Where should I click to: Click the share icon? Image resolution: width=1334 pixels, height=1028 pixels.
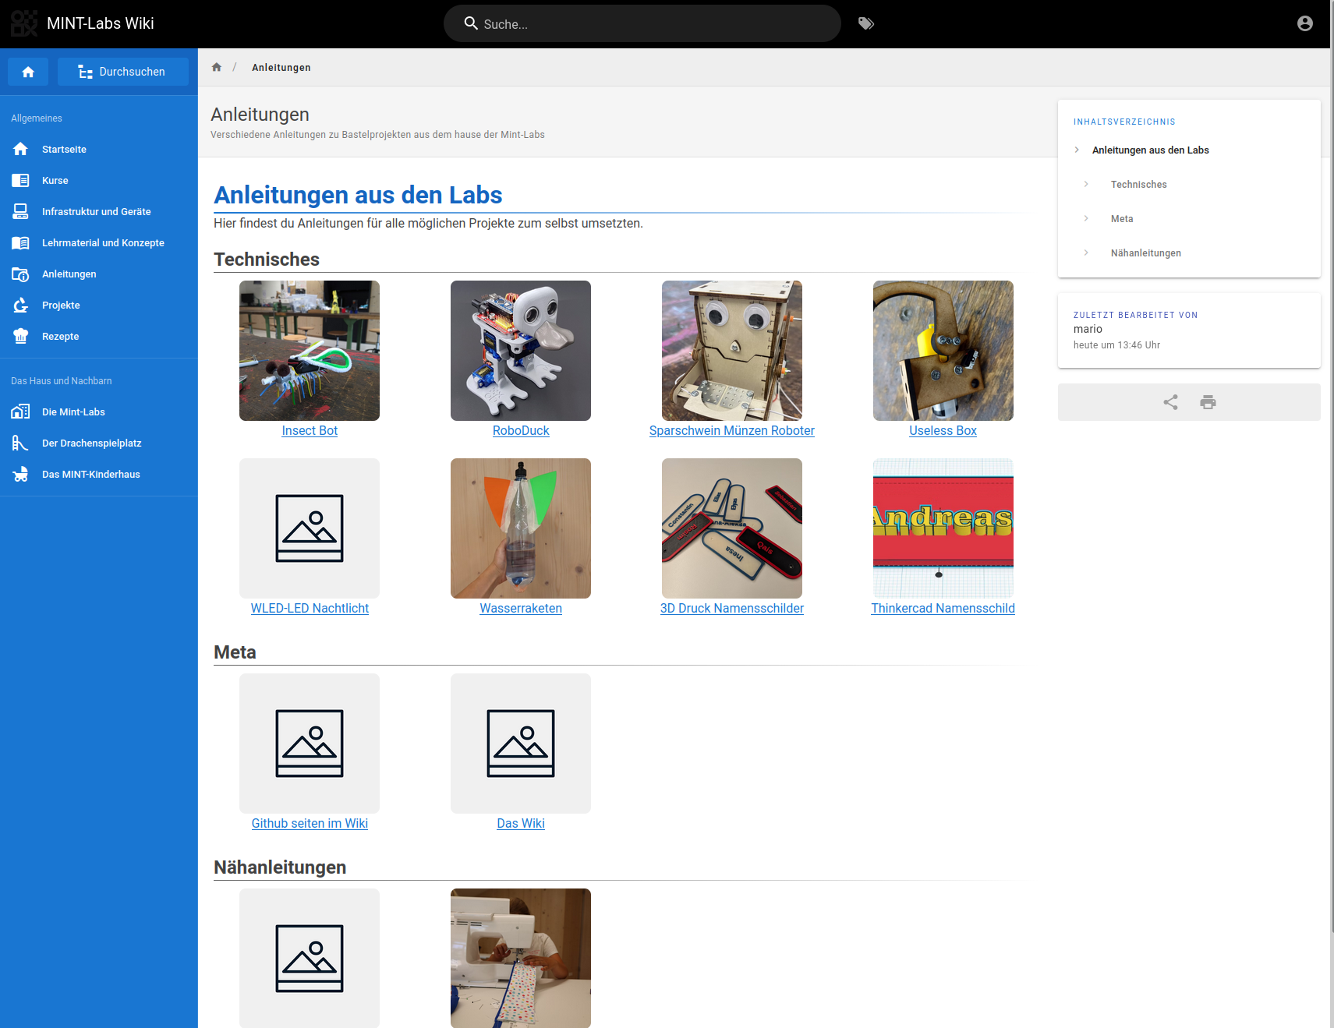point(1170,402)
